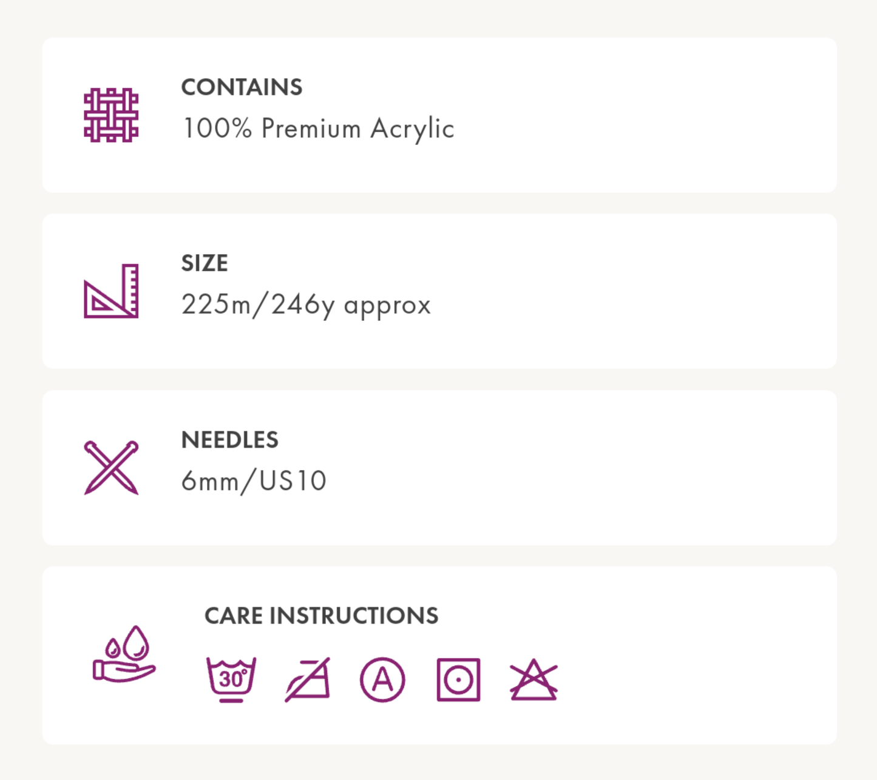Click the tumble dry square symbol
The image size is (877, 780).
click(458, 679)
